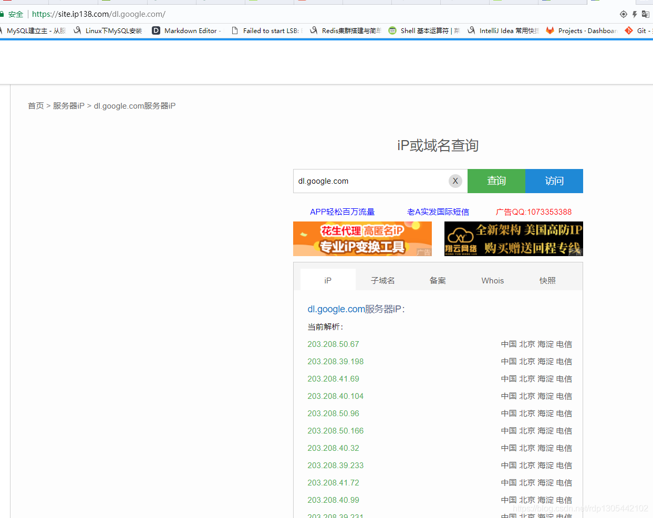Open the 花生代理 高匿名iP banner ad
Screen dimensions: 653x518
(362, 239)
